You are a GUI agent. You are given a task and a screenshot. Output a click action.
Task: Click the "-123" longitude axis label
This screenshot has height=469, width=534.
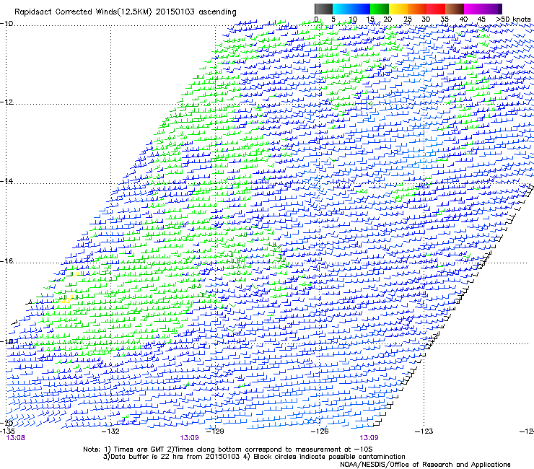point(424,431)
